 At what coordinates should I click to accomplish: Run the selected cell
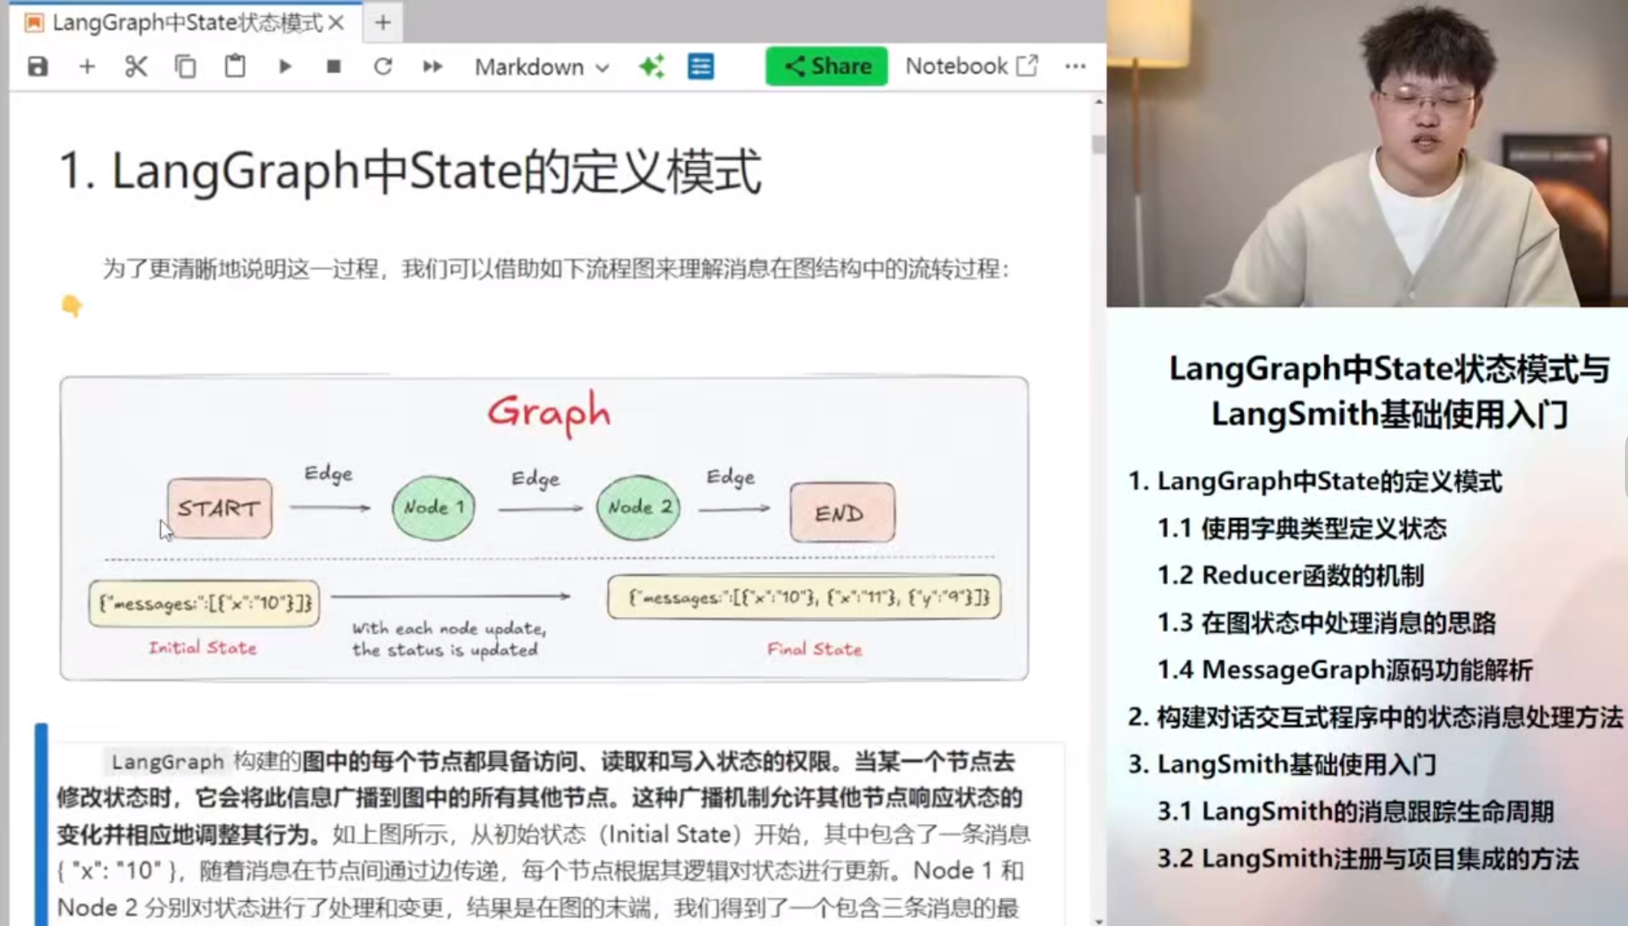point(284,67)
